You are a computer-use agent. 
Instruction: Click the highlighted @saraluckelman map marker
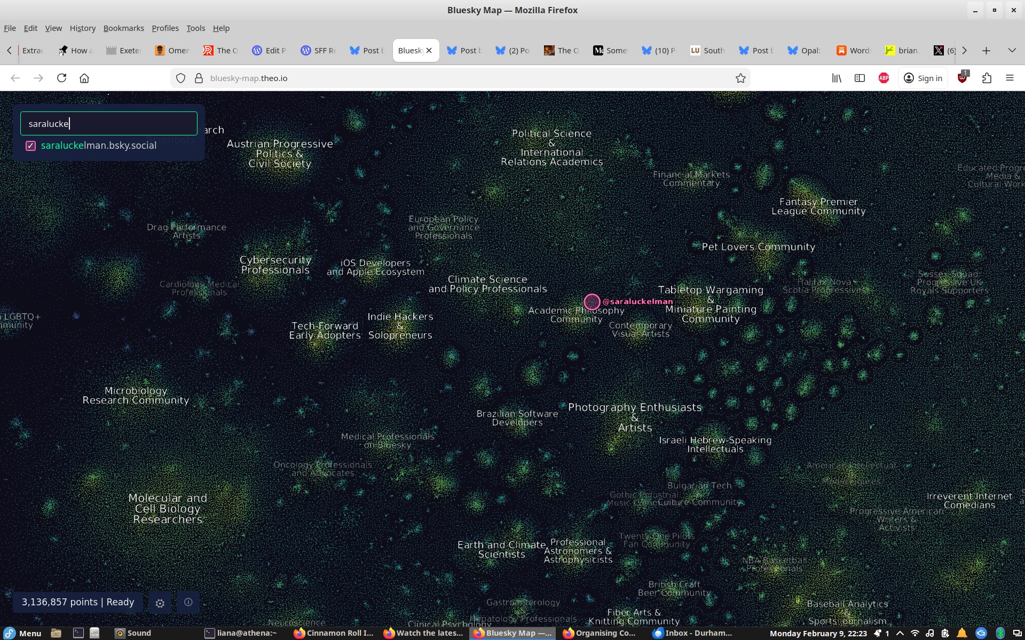pyautogui.click(x=592, y=302)
